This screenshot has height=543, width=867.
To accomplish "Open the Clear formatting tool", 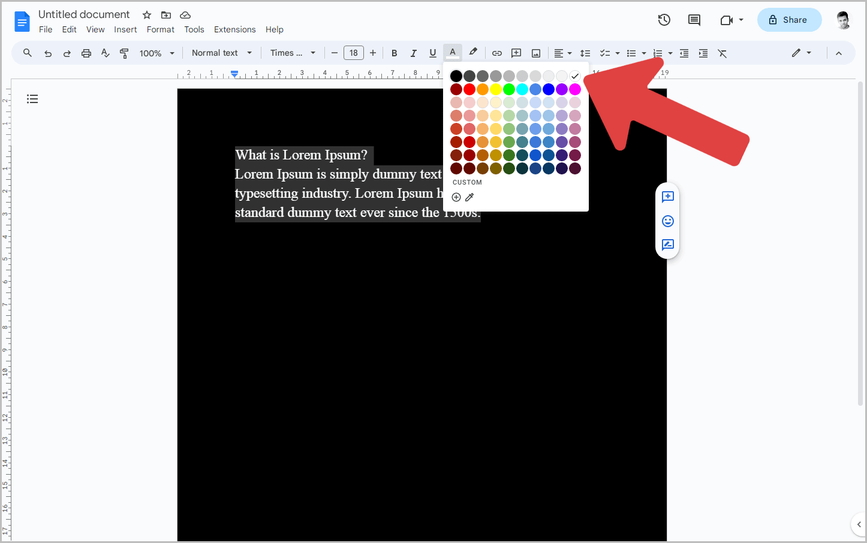I will click(722, 53).
